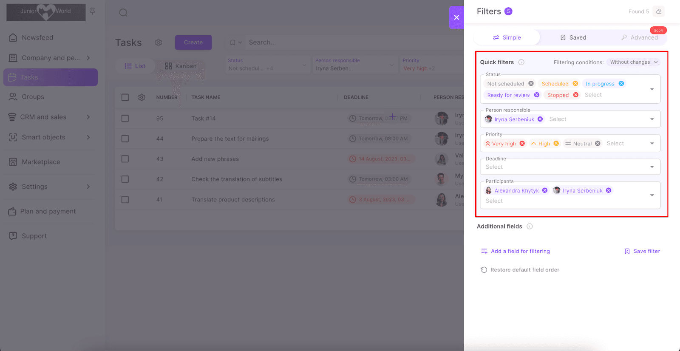Viewport: 680px width, 351px height.
Task: Remove the 'Scheduled' status chip
Action: pos(575,84)
